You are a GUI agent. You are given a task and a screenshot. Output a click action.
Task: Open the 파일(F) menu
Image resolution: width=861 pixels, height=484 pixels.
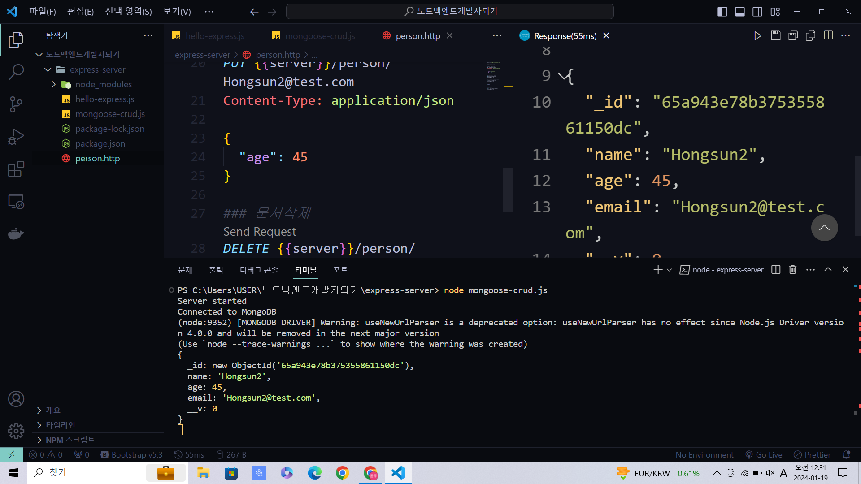42,12
